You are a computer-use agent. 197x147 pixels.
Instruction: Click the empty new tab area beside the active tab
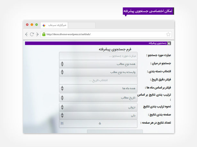click(82, 25)
